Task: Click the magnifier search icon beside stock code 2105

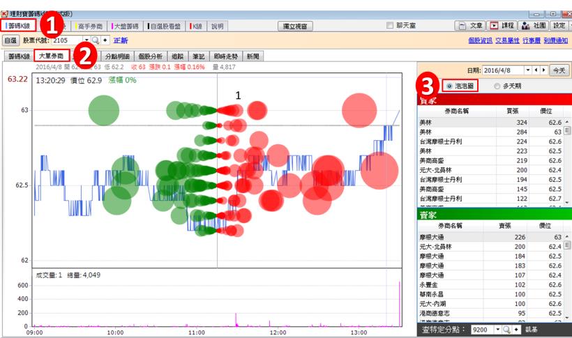Action: click(x=96, y=40)
